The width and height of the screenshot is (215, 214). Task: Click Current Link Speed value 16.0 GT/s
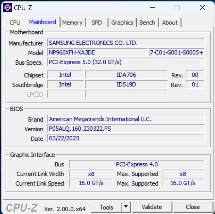[x=91, y=183]
